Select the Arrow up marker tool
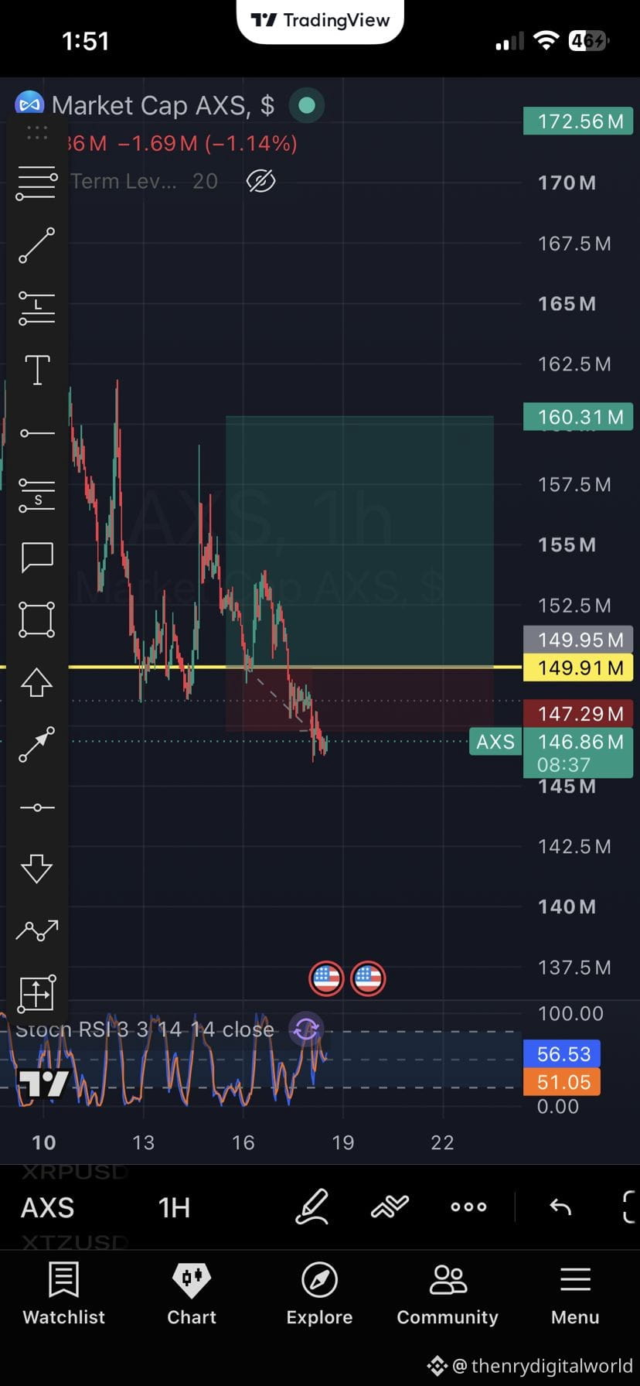The height and width of the screenshot is (1386, 640). coord(36,682)
